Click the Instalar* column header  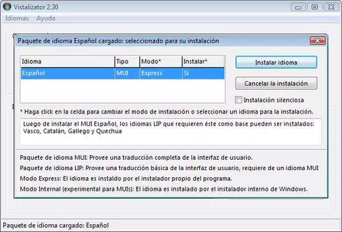point(203,62)
